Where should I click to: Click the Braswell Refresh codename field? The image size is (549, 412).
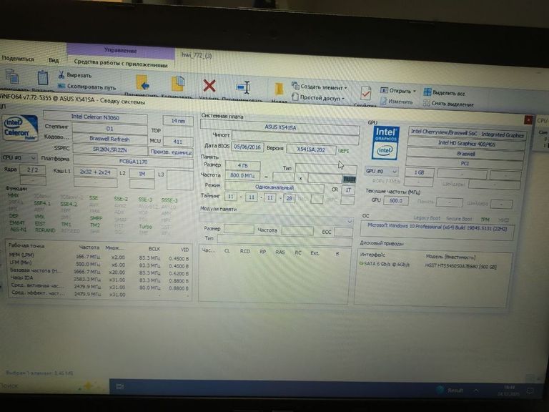(109, 139)
